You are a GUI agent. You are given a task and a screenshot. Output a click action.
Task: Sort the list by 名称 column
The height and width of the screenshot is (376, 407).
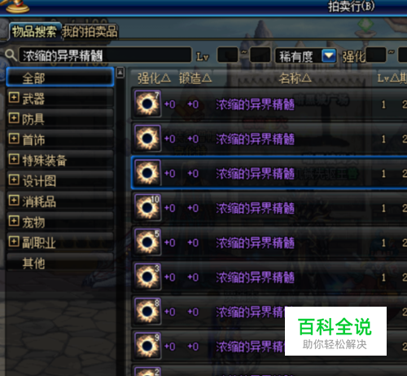[x=295, y=78]
